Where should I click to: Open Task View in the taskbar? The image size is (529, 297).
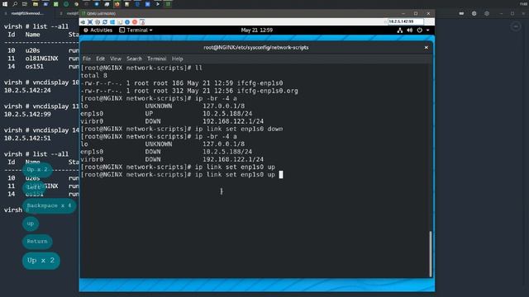25,4
